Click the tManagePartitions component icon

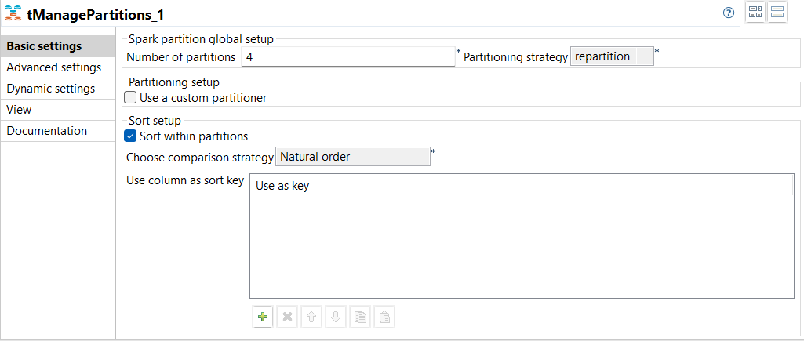[13, 14]
